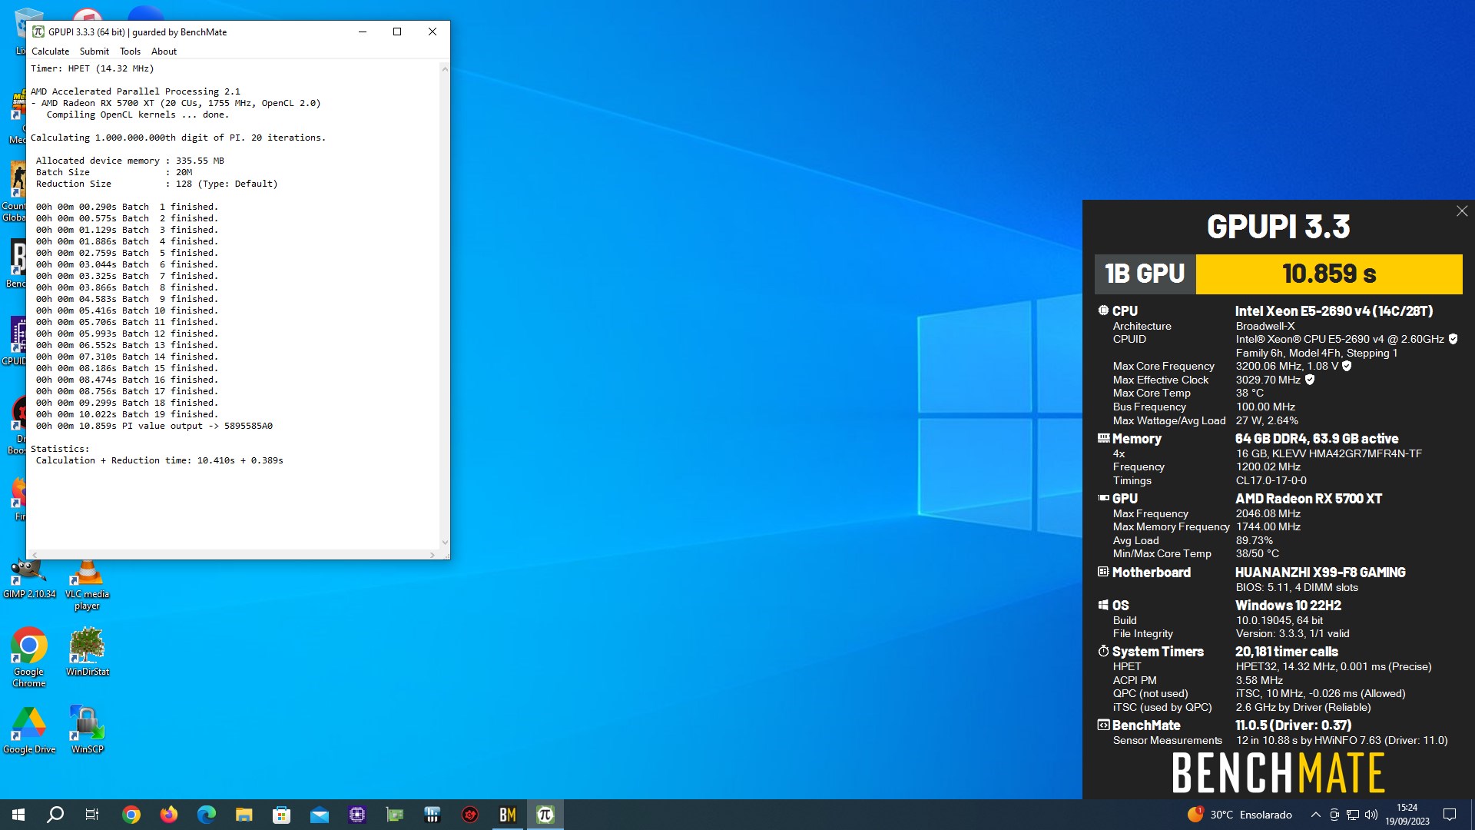Click the 10.859 s score banner
The width and height of the screenshot is (1475, 830).
[1329, 274]
